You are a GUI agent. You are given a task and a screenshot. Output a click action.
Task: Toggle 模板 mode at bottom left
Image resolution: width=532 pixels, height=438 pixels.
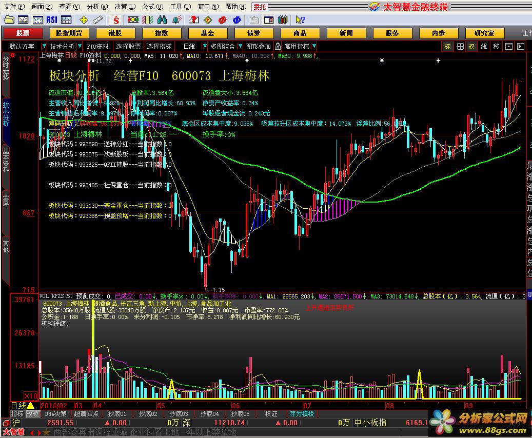pos(32,413)
